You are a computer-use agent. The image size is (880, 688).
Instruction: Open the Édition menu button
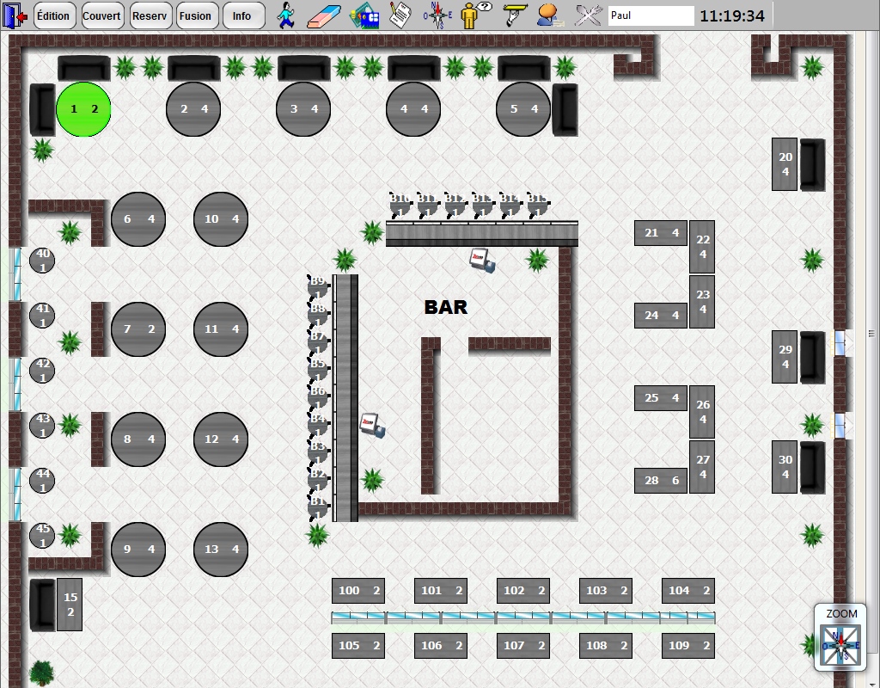(x=53, y=15)
